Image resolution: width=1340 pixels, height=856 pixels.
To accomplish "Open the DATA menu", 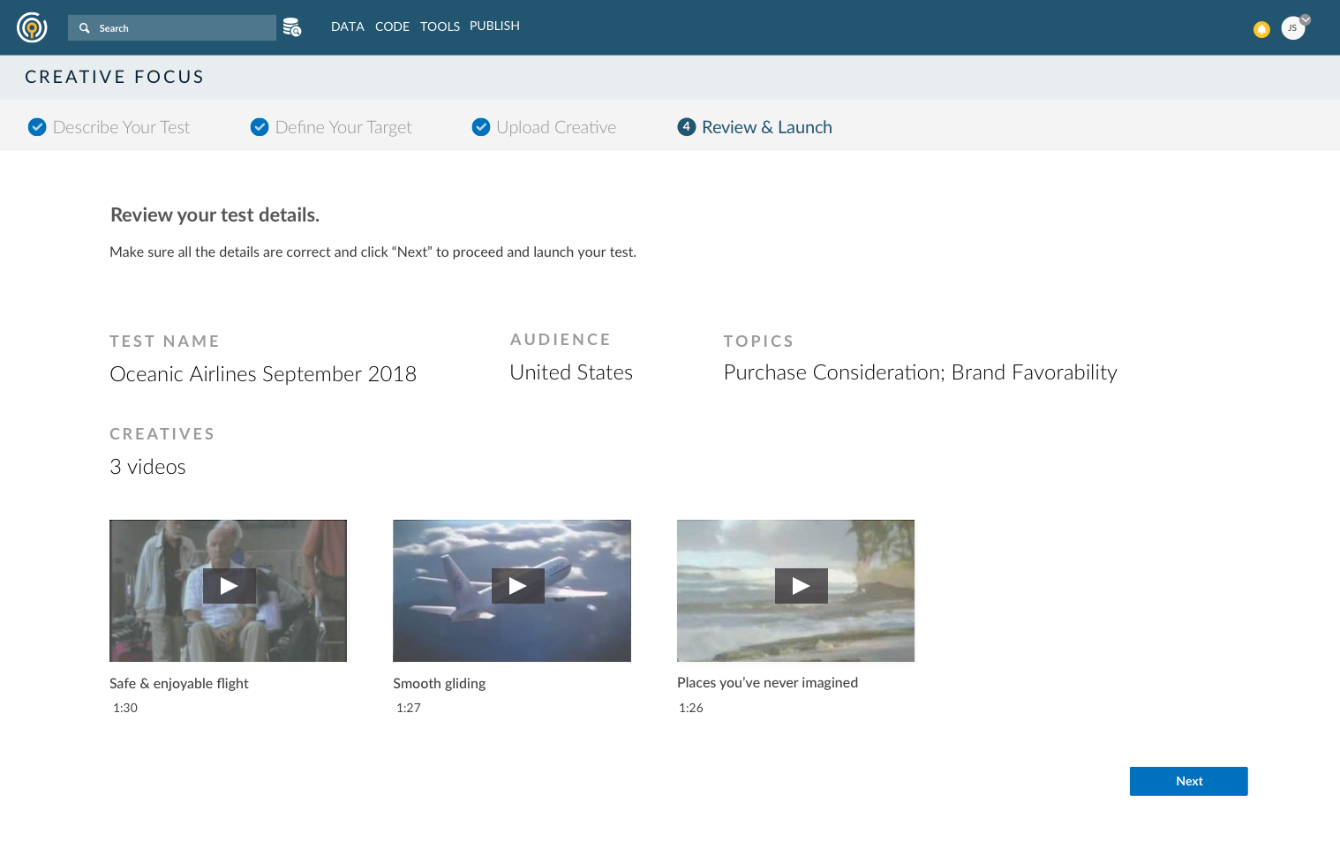I will coord(347,26).
